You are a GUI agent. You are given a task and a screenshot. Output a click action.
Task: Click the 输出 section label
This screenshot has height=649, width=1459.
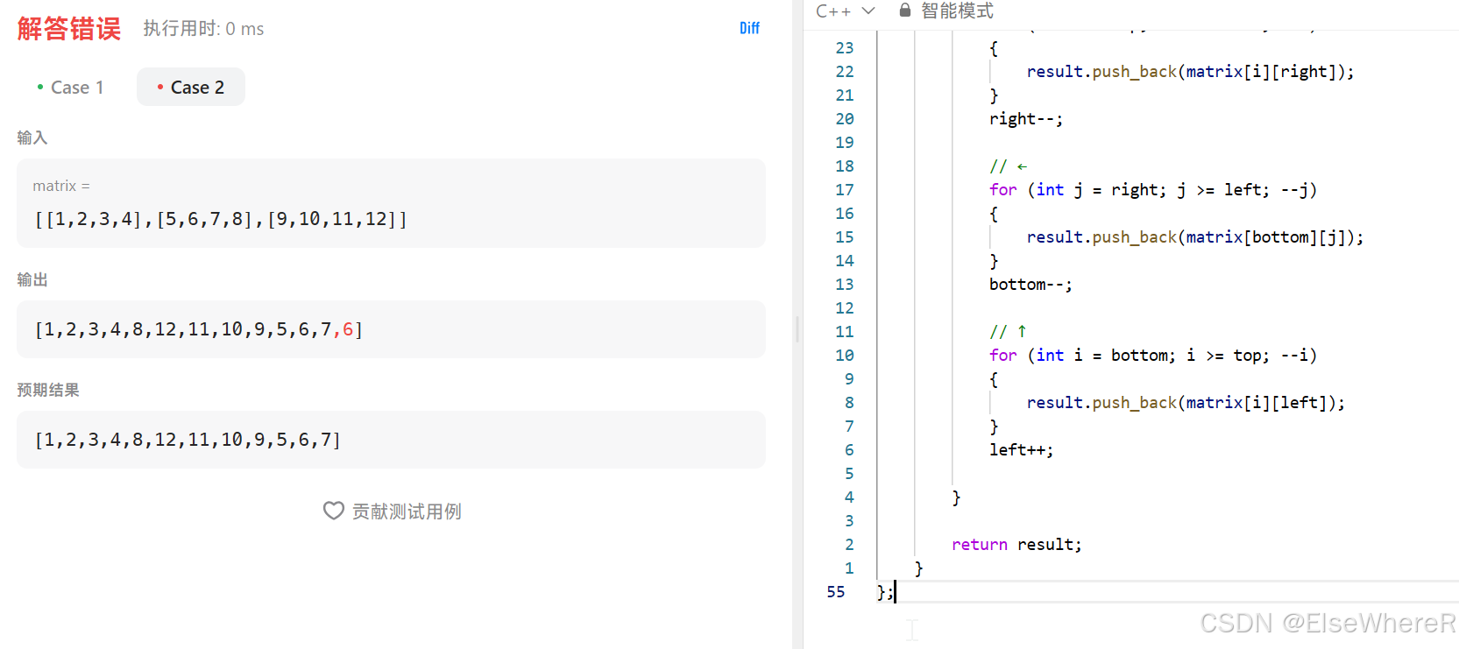[x=32, y=279]
